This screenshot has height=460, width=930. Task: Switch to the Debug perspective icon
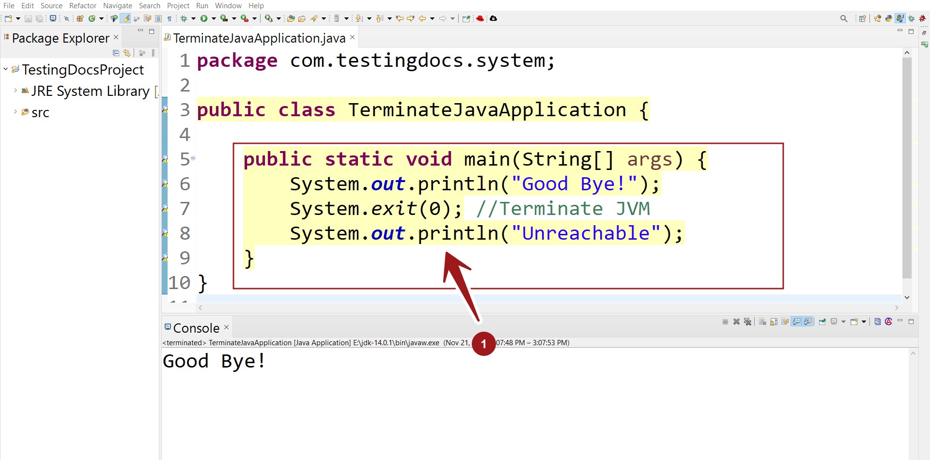pyautogui.click(x=912, y=18)
